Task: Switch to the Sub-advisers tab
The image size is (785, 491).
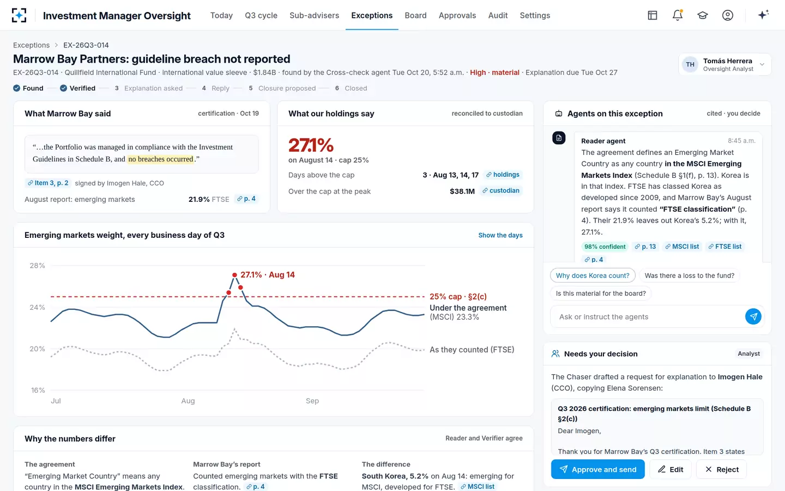Action: pos(314,15)
